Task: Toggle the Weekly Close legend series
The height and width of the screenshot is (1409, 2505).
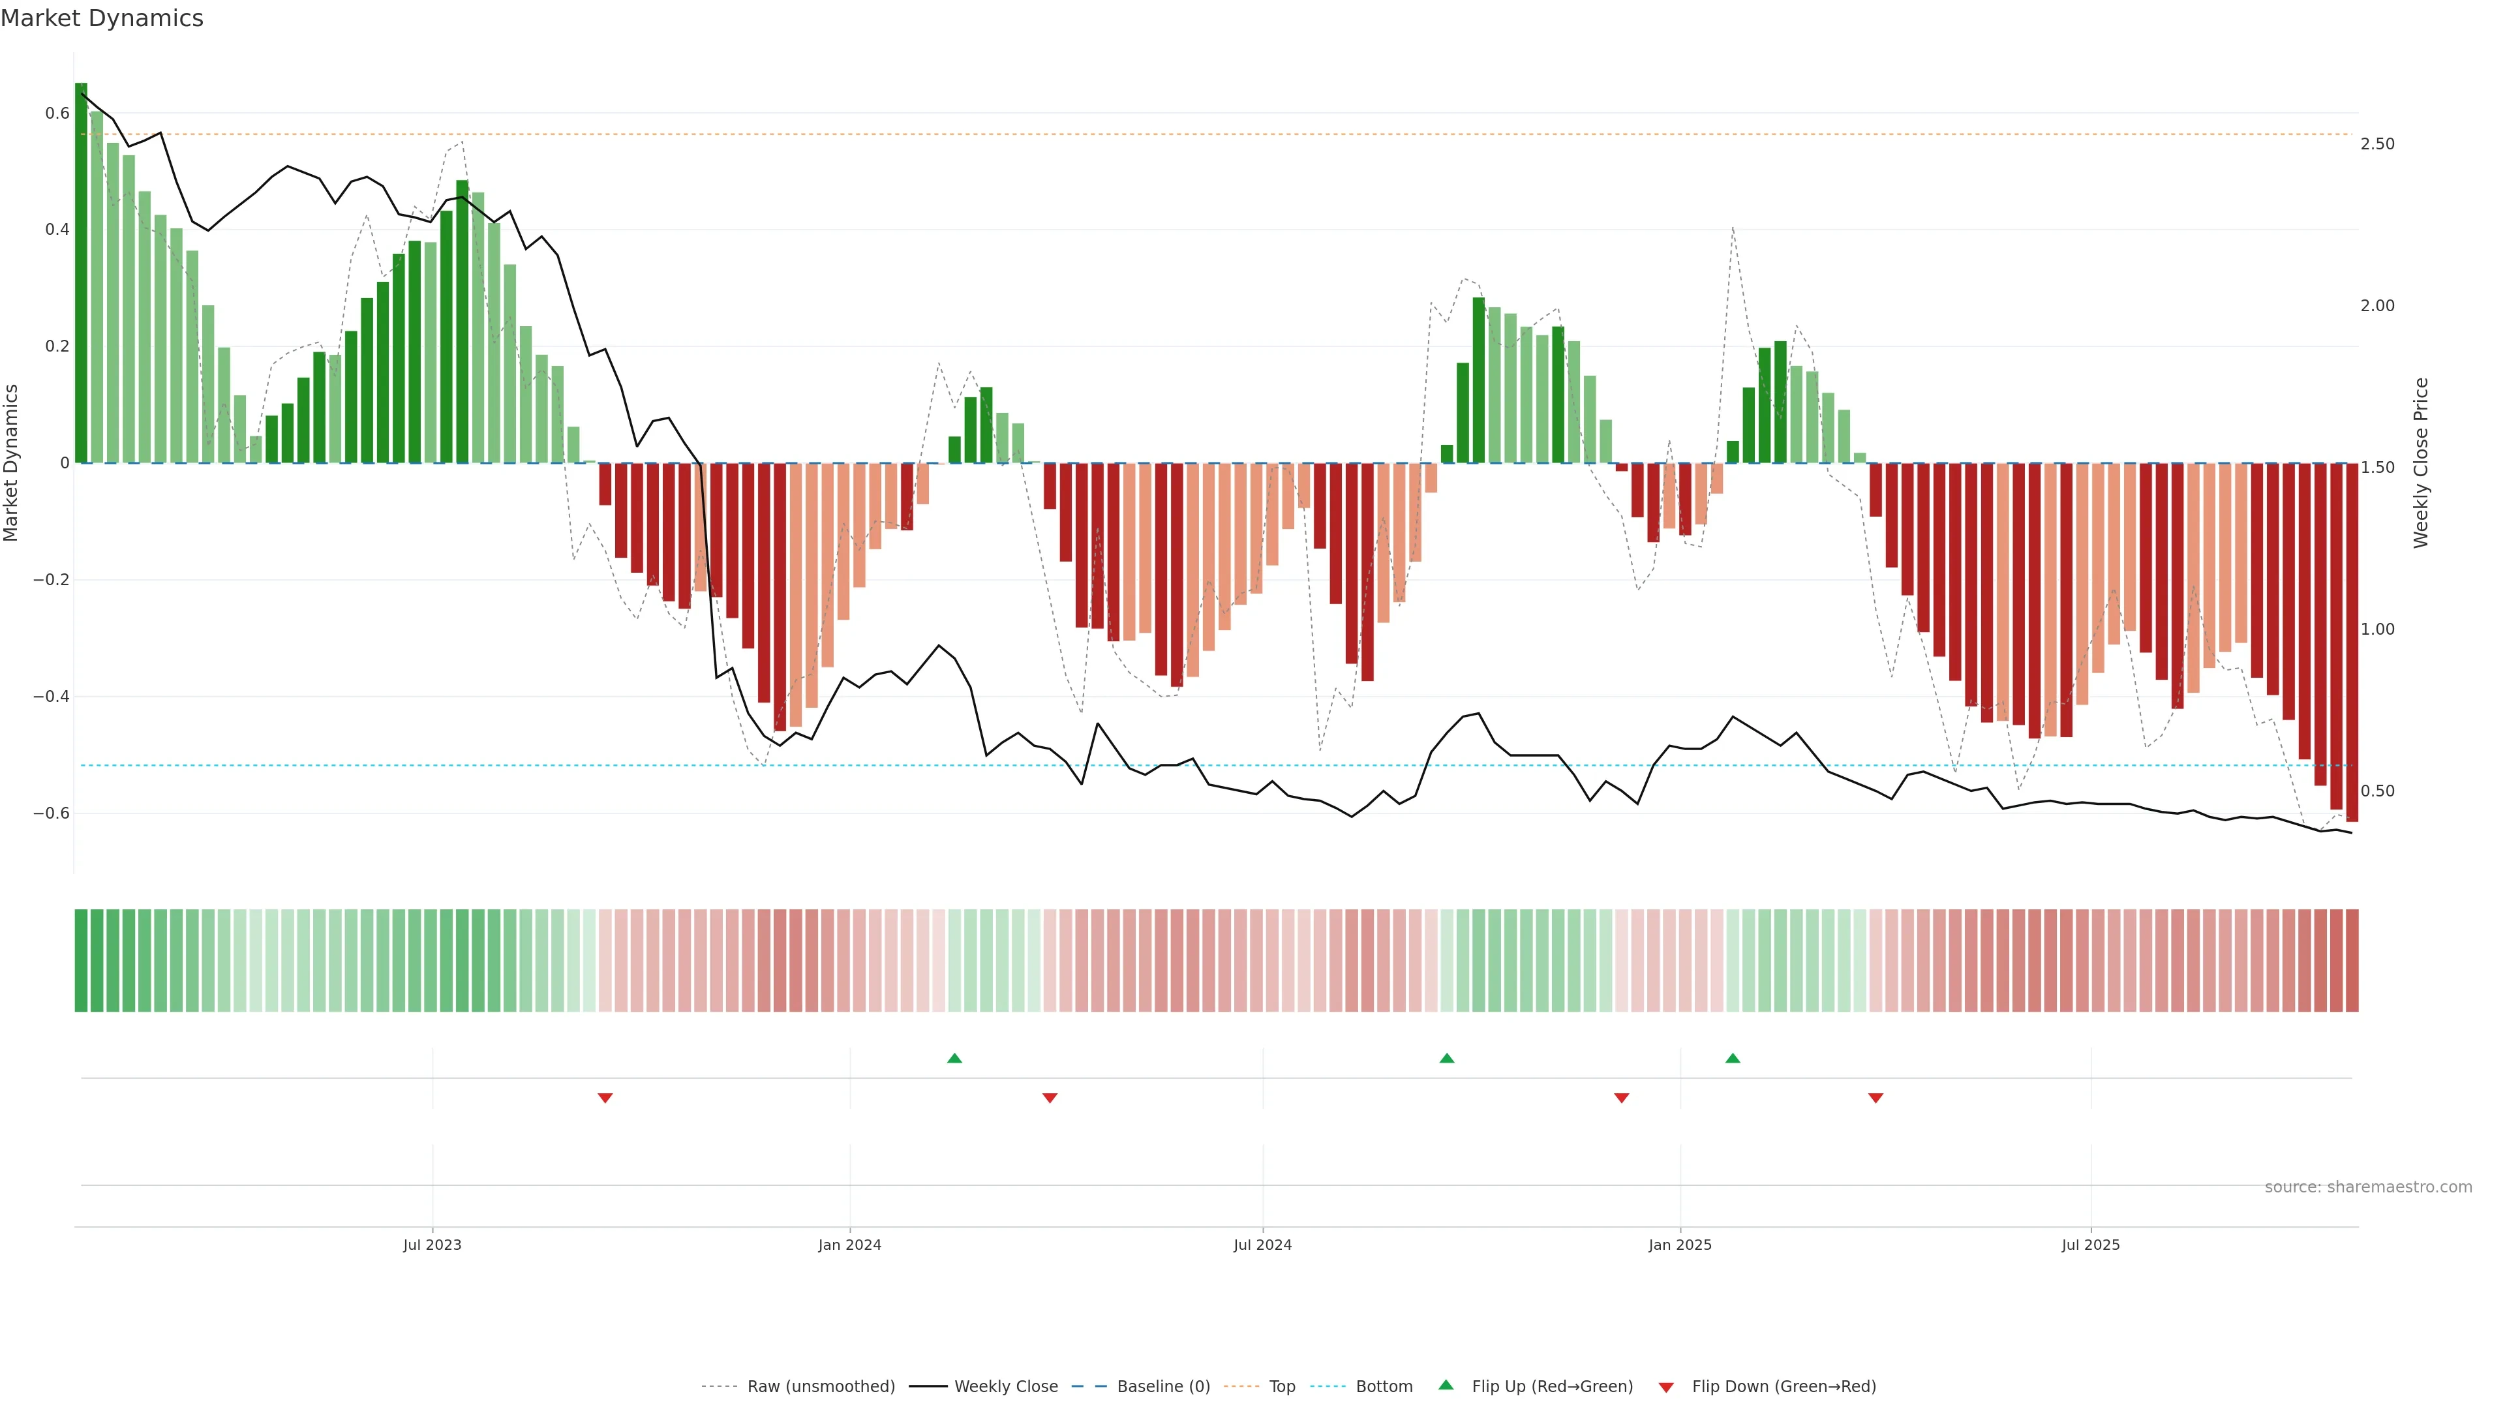Action: point(1005,1387)
